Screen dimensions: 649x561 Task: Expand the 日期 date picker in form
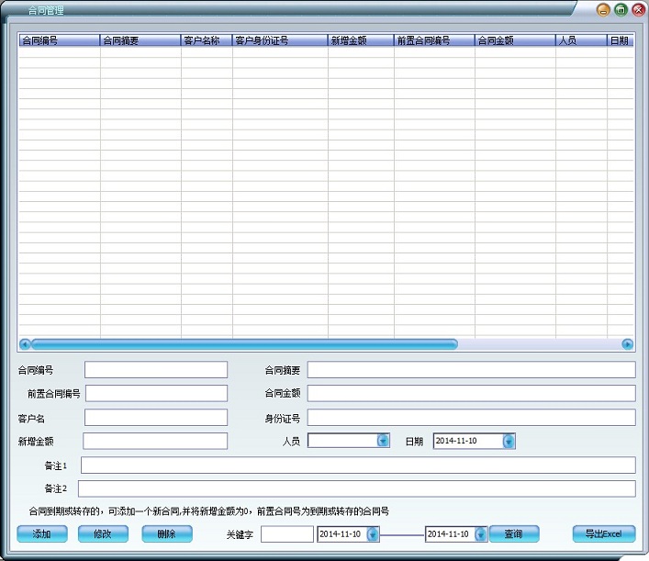tap(509, 441)
